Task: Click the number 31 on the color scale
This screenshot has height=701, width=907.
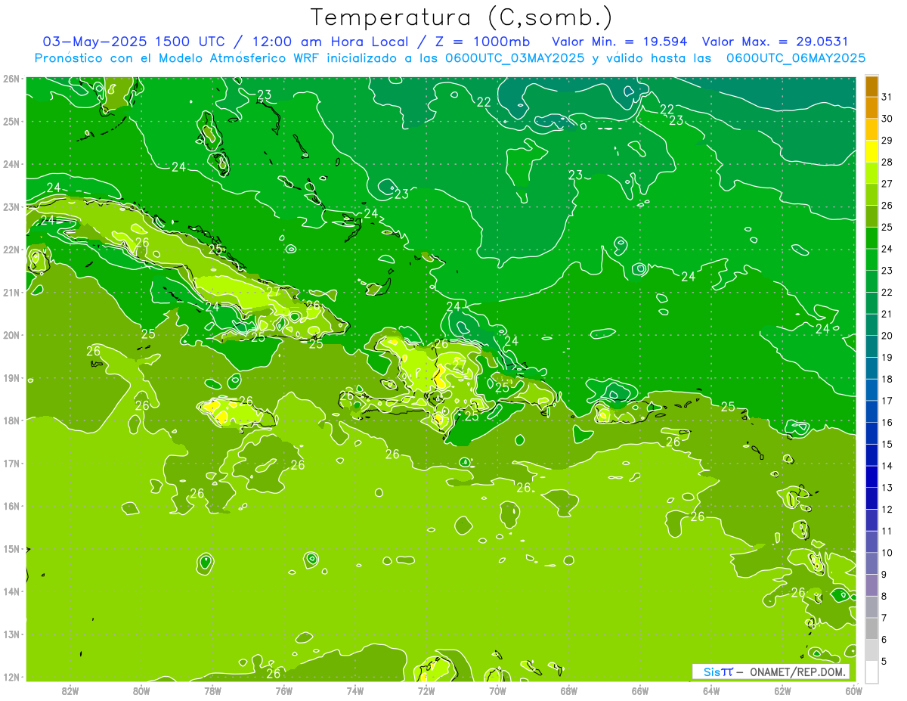Action: [x=887, y=97]
